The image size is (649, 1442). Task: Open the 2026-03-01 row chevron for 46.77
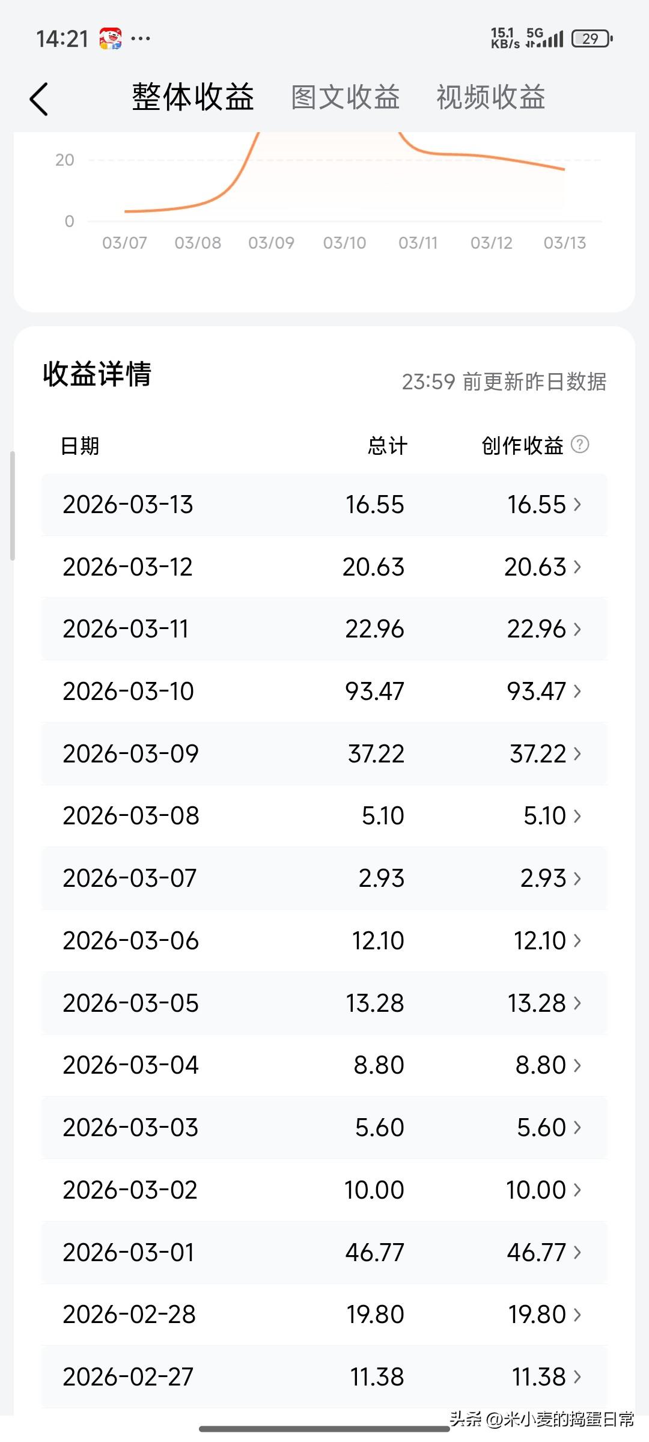click(577, 1252)
